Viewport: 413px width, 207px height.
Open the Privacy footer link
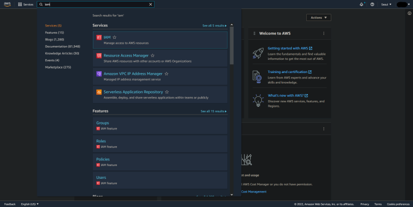pos(365,204)
